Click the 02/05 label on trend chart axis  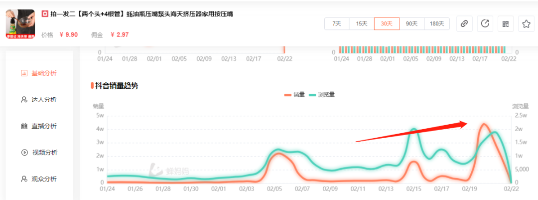click(274, 189)
